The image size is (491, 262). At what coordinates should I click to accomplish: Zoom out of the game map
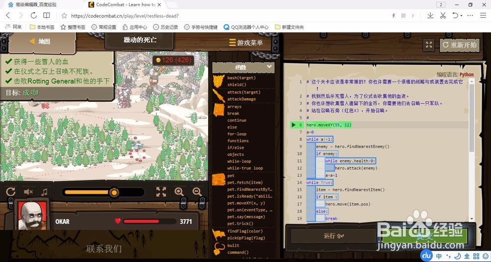[197, 192]
